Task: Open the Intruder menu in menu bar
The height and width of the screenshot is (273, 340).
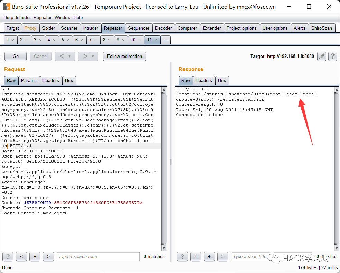Action: point(23,18)
